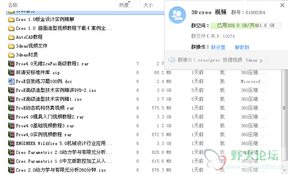The height and width of the screenshot is (174, 288).
Task: Click the Proe4.0模具入门视频教程2.rar archive icon
Action: 11,117
